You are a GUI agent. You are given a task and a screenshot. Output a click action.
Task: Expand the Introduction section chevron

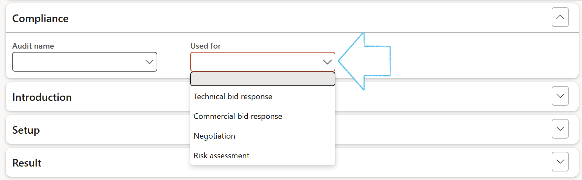[560, 96]
